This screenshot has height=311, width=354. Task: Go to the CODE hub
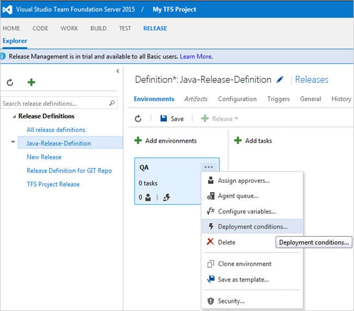point(40,28)
